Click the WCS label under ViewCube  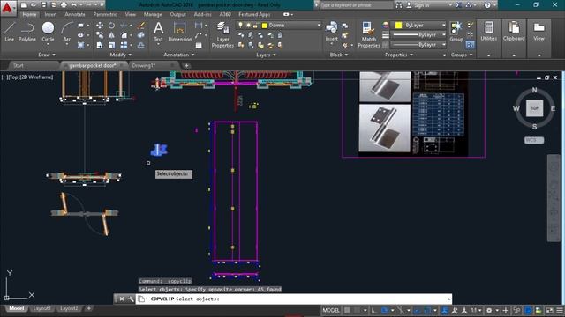tap(534, 140)
